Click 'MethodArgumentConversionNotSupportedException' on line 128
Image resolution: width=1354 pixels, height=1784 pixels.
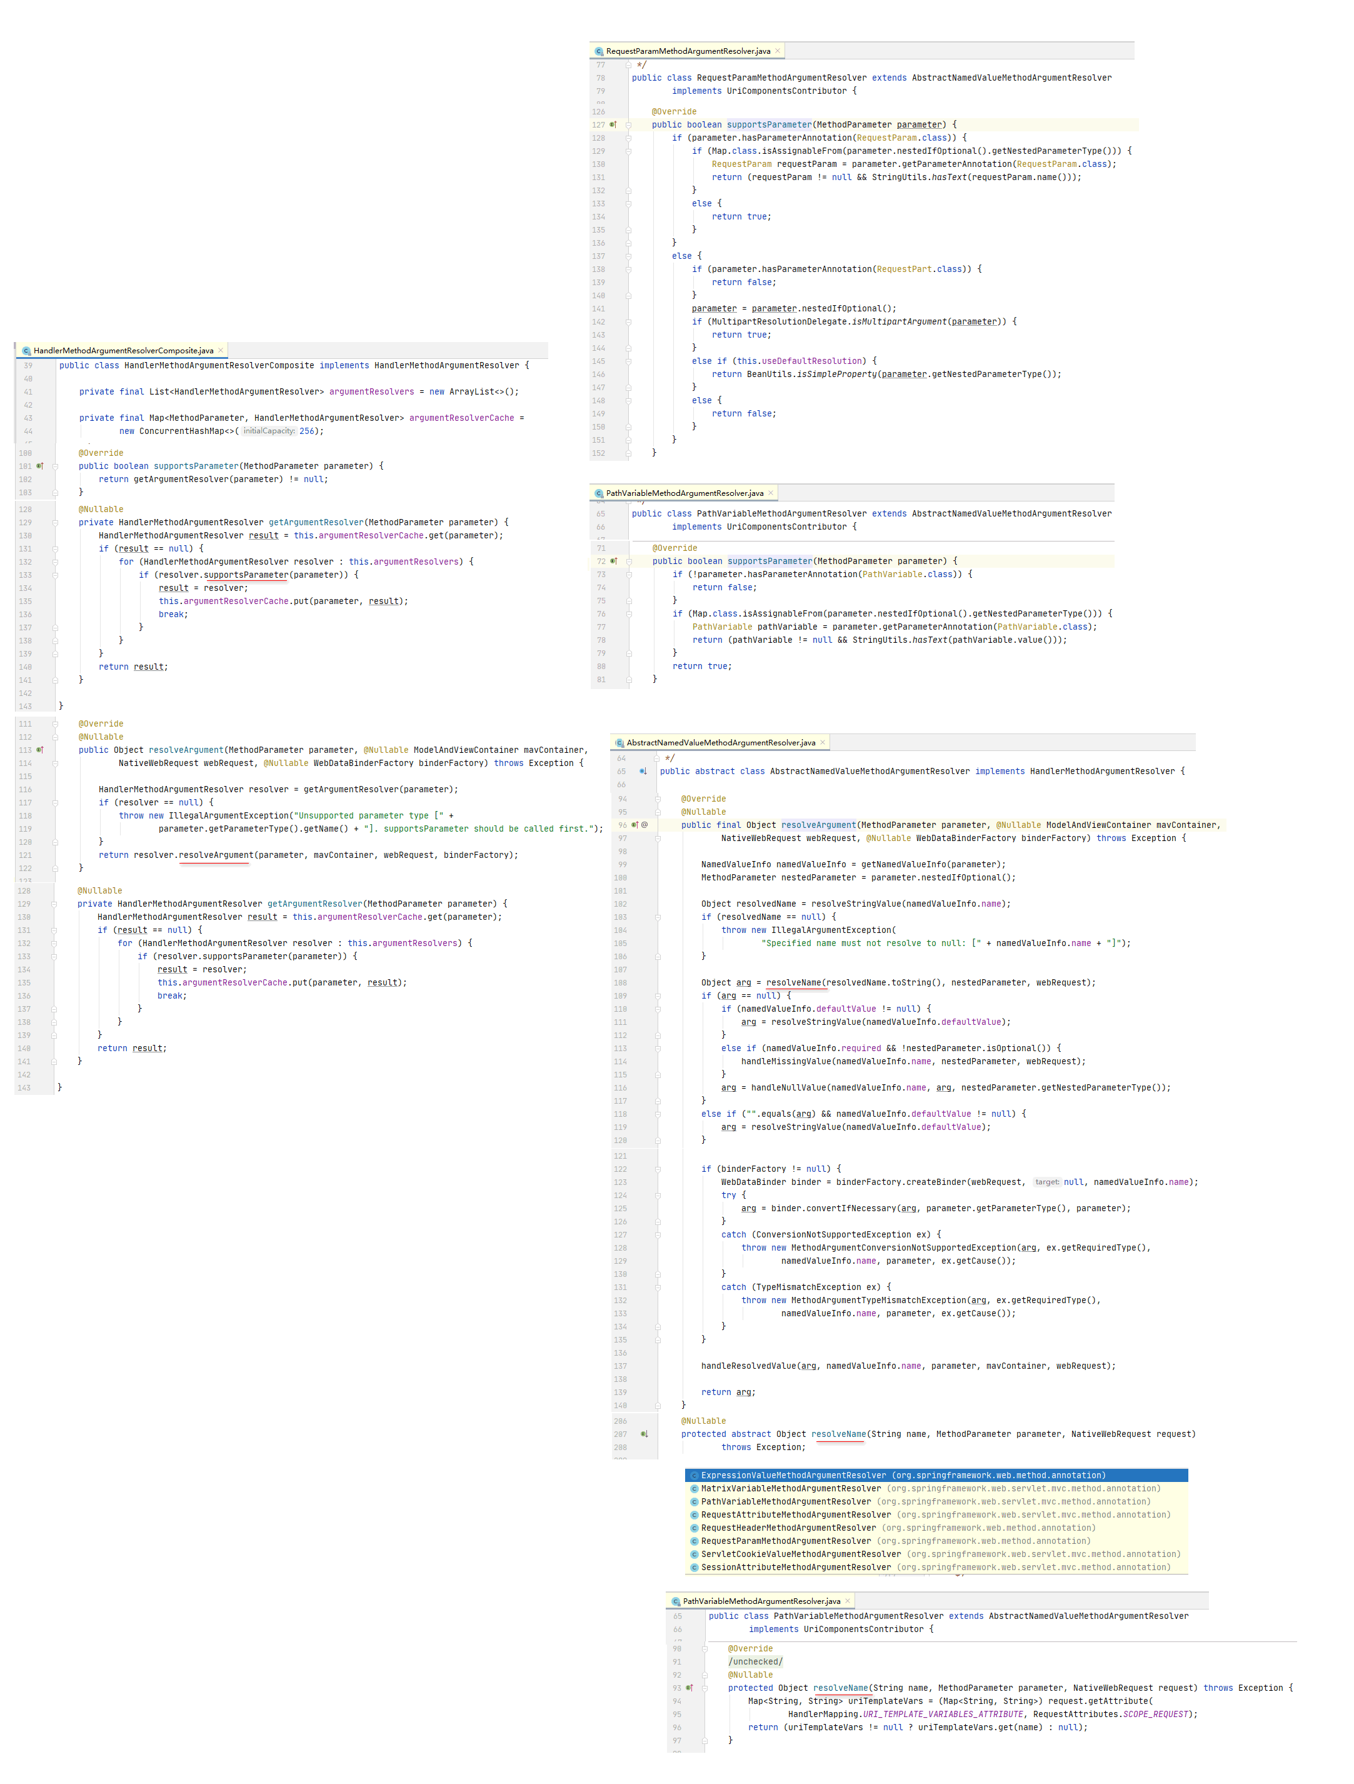[x=904, y=1247]
